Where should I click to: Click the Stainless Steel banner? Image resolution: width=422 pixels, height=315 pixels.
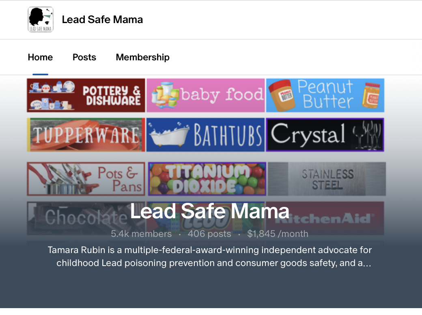pyautogui.click(x=327, y=179)
